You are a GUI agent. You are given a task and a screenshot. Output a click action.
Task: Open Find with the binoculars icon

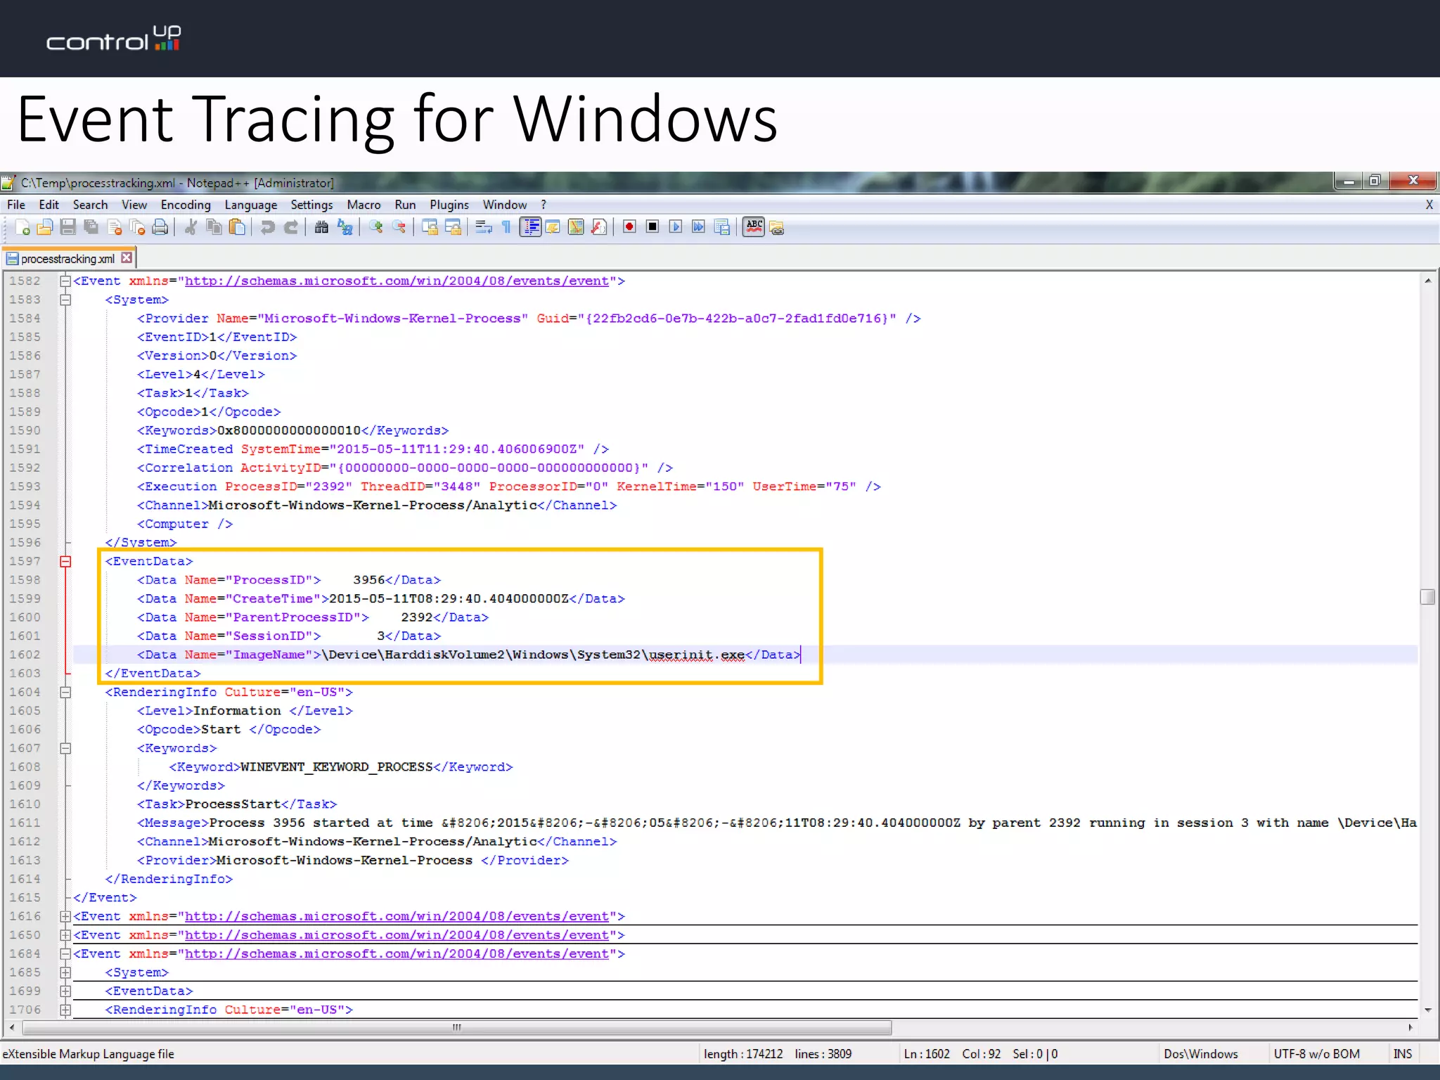tap(321, 227)
